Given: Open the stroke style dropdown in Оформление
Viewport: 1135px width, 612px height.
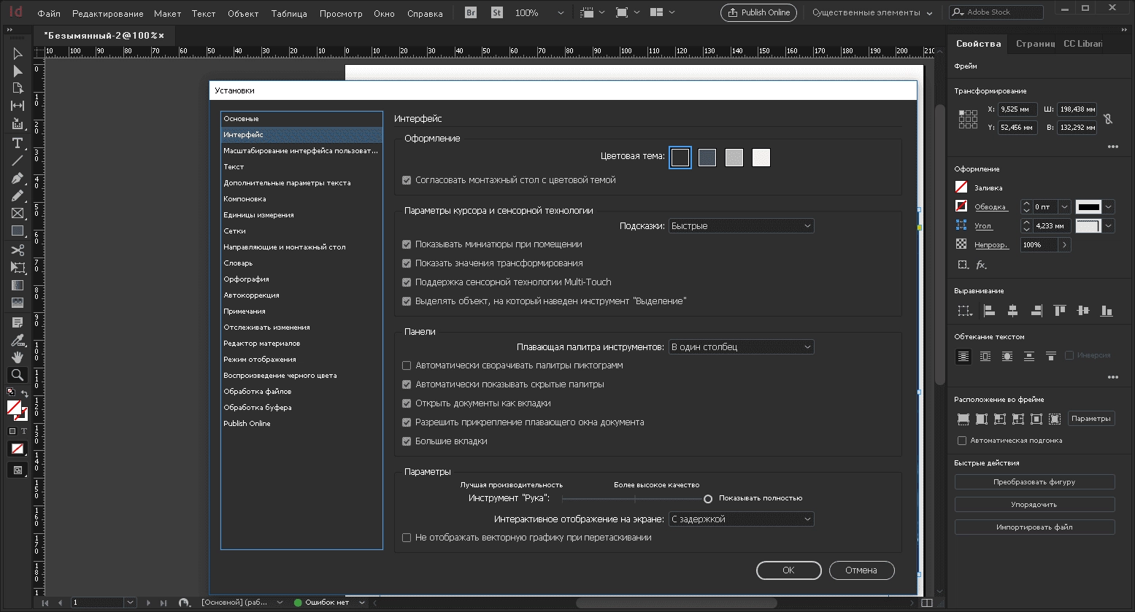Looking at the screenshot, I should coord(1109,207).
